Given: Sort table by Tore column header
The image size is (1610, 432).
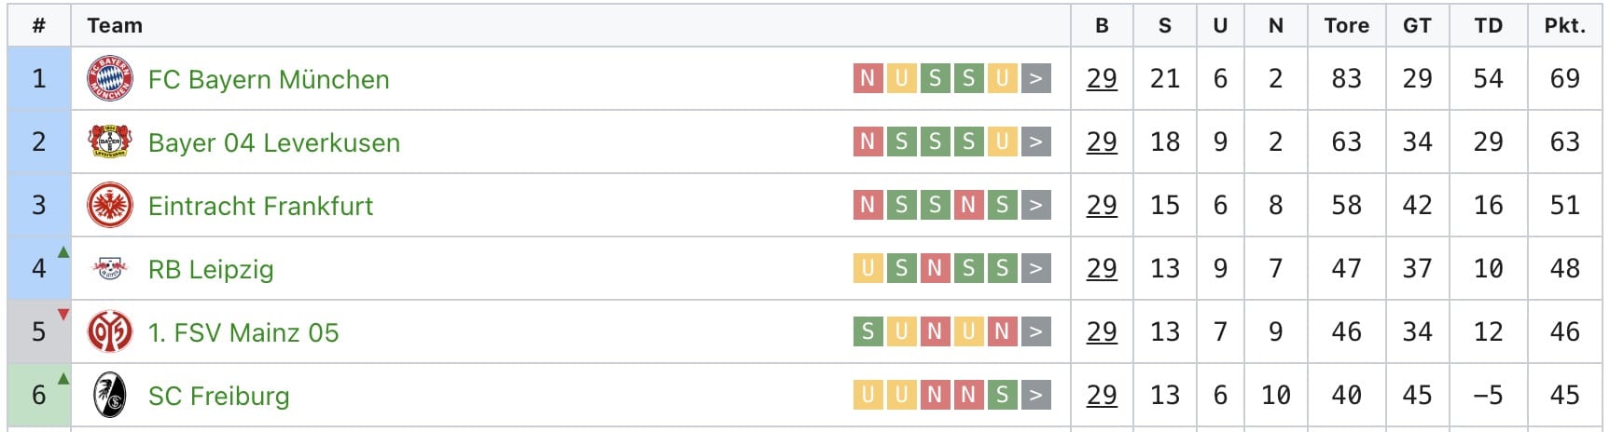Looking at the screenshot, I should pyautogui.click(x=1346, y=25).
